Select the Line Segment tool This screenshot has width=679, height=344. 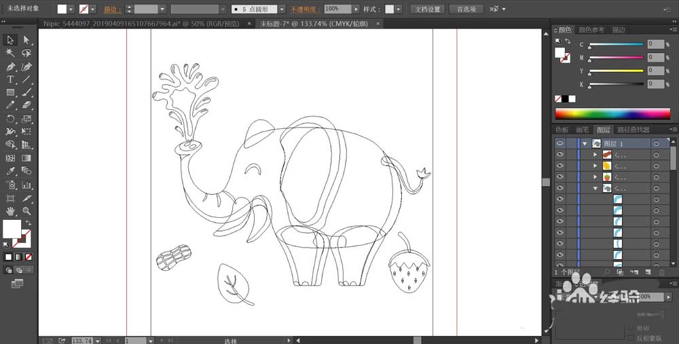26,79
